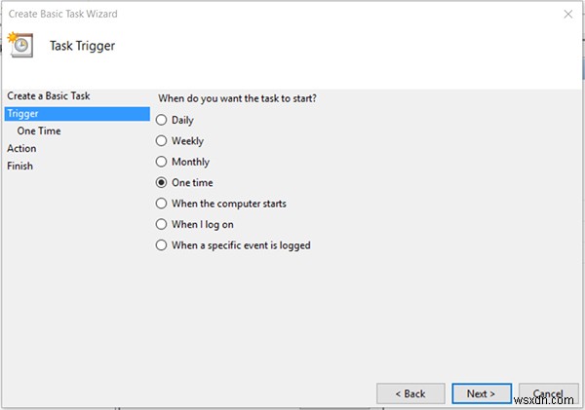Go to Create a Basic Task step
The image size is (585, 410).
click(48, 96)
